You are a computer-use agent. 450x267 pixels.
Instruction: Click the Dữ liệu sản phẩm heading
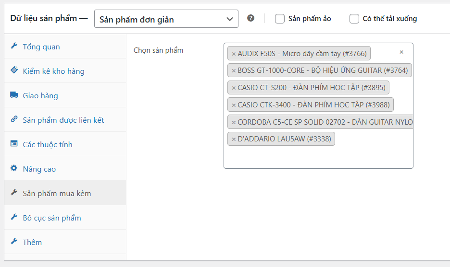[44, 18]
